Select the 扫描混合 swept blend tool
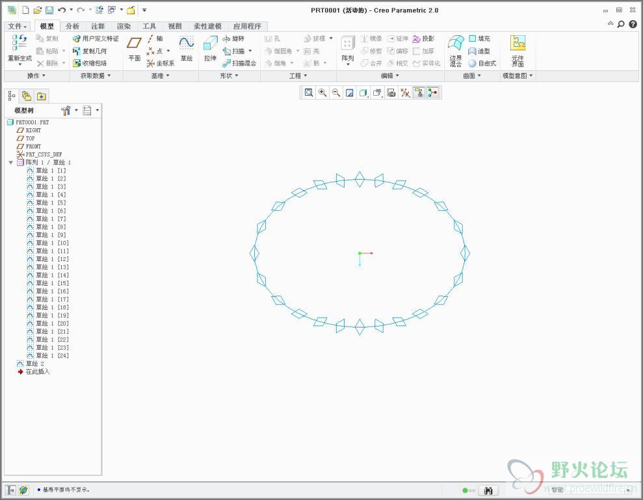The width and height of the screenshot is (643, 500). pos(239,63)
